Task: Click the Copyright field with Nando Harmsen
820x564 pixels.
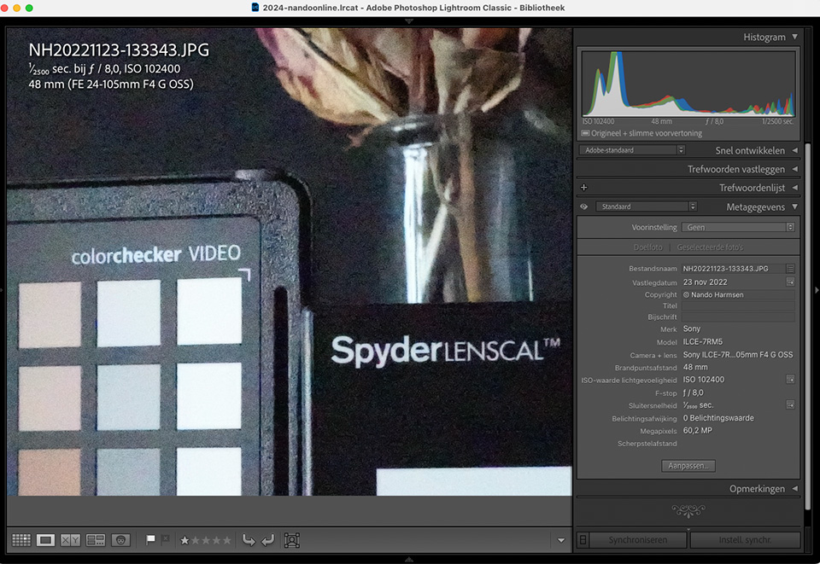Action: click(738, 294)
